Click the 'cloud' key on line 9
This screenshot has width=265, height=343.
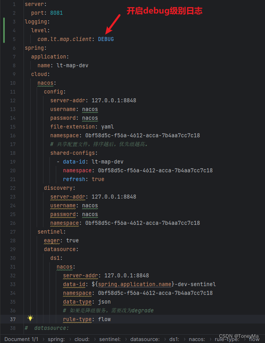[x=39, y=74]
